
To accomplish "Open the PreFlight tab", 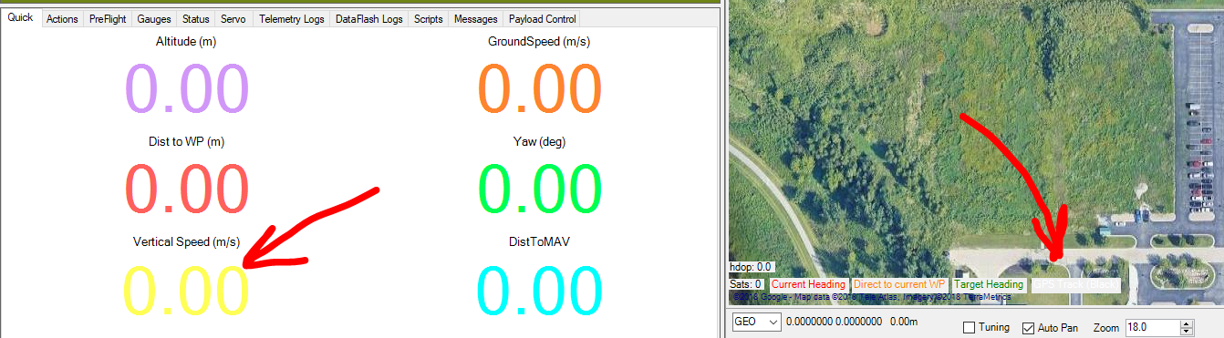I will tap(108, 18).
